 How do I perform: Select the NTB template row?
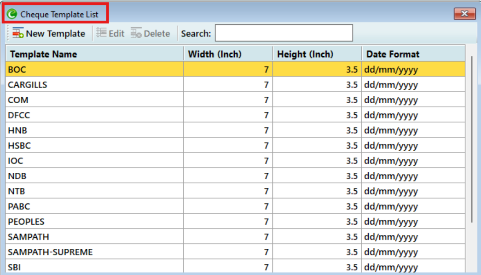pyautogui.click(x=235, y=191)
